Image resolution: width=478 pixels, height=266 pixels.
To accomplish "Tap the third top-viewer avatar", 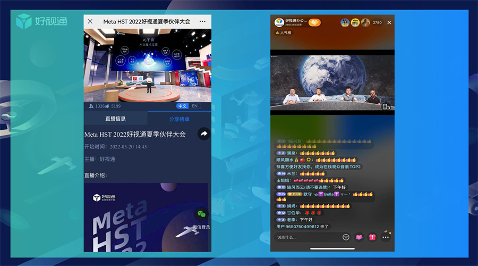I will tap(365, 22).
